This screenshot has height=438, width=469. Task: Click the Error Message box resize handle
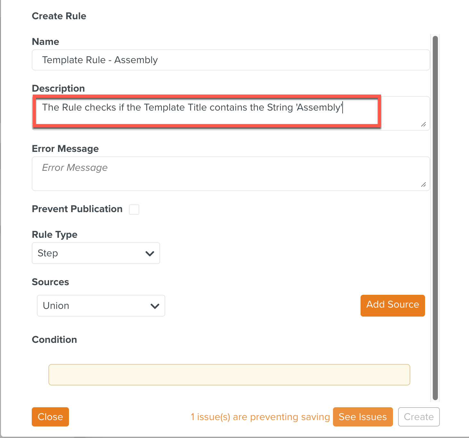pos(423,185)
